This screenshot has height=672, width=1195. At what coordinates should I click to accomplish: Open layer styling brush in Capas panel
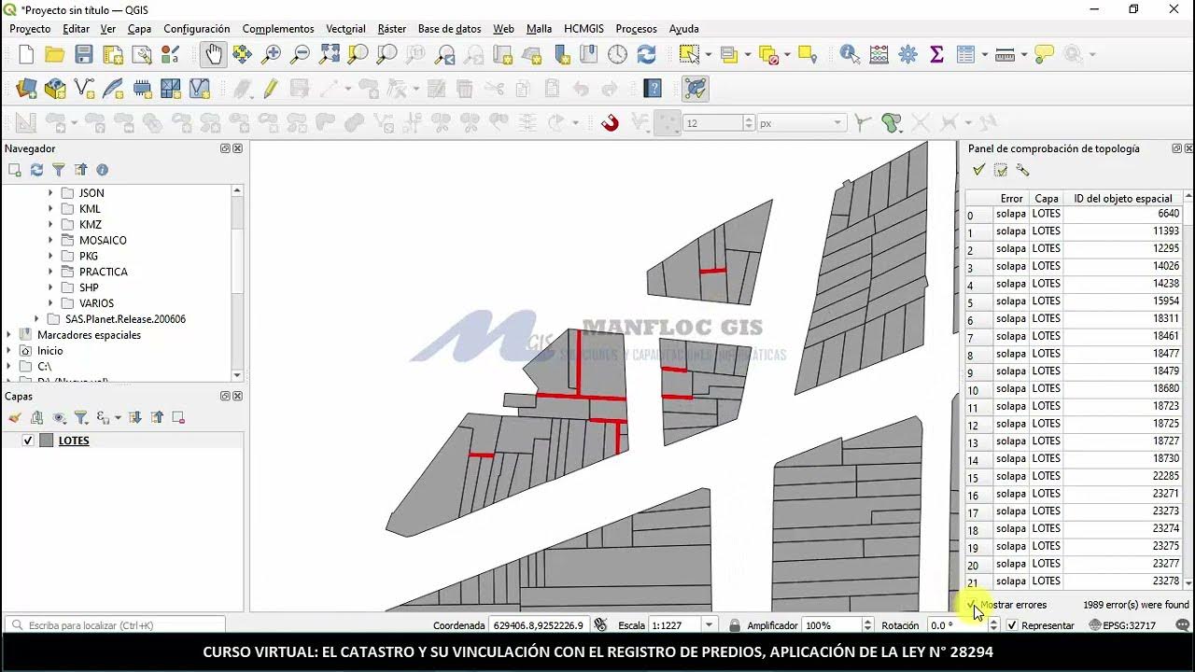pos(15,417)
